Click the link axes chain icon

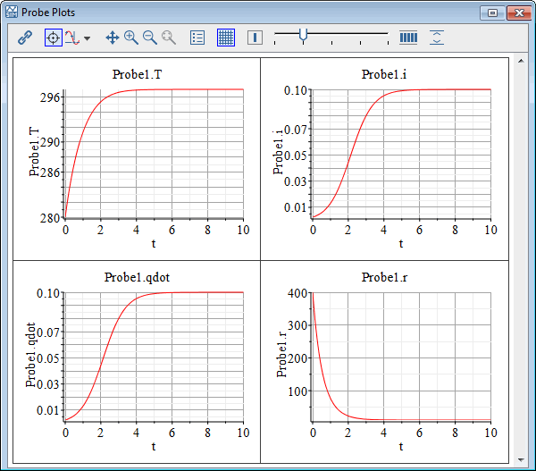click(x=25, y=38)
